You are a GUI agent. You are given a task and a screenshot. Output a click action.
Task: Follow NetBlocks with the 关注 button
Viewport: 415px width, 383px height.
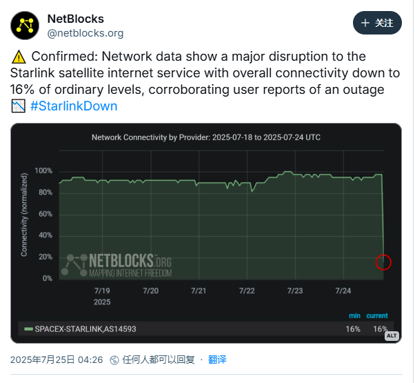[377, 23]
